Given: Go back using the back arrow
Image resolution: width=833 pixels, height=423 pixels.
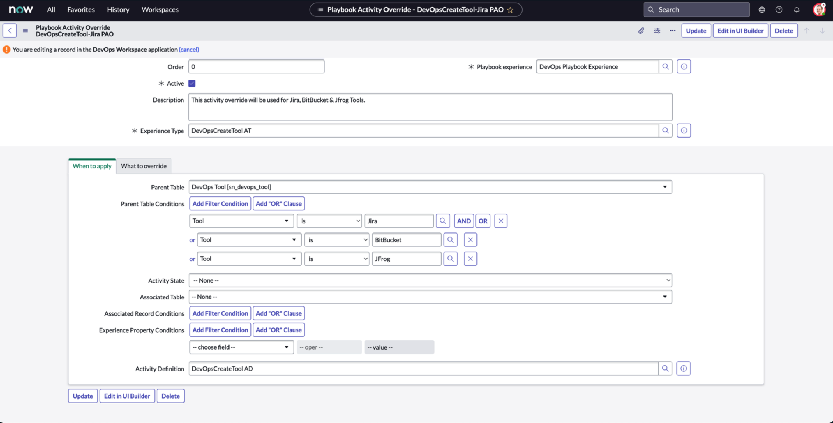Looking at the screenshot, I should pyautogui.click(x=10, y=31).
